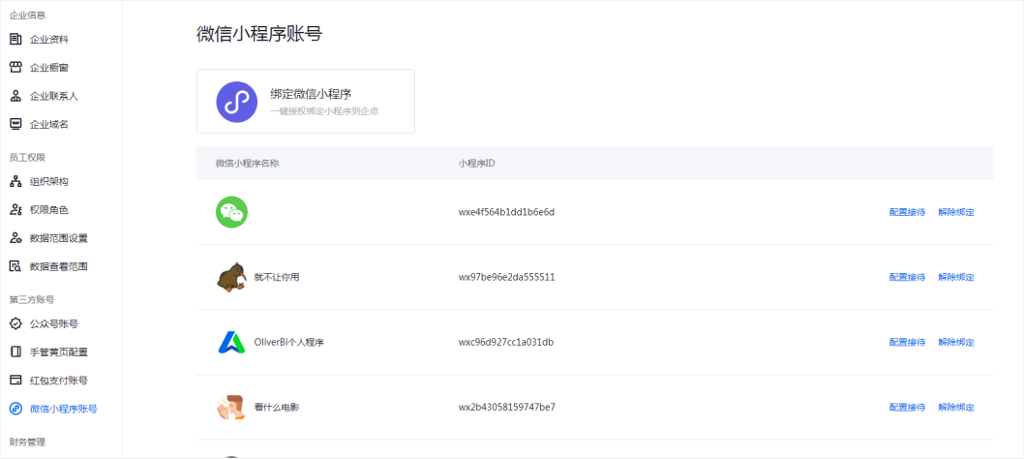Click the 公众号账号 badge icon
1025x459 pixels.
click(x=15, y=323)
